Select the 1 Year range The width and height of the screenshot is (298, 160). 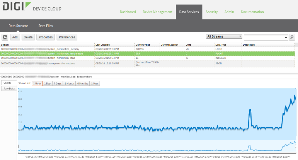click(x=94, y=83)
